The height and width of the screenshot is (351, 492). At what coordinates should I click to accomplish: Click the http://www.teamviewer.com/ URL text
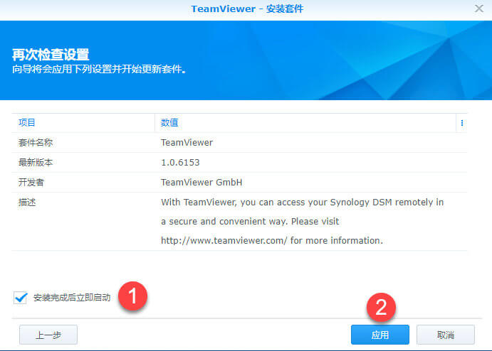(x=224, y=240)
